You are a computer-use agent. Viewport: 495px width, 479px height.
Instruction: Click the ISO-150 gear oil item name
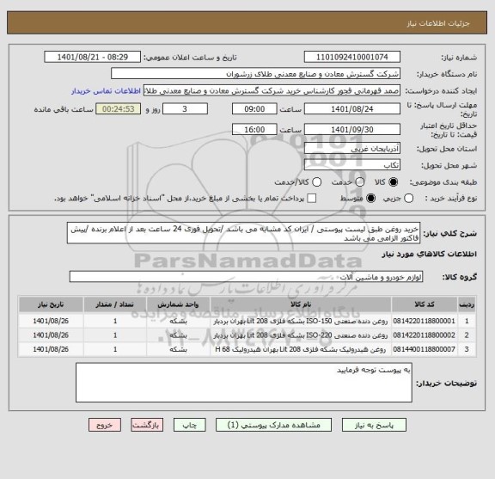(x=301, y=322)
